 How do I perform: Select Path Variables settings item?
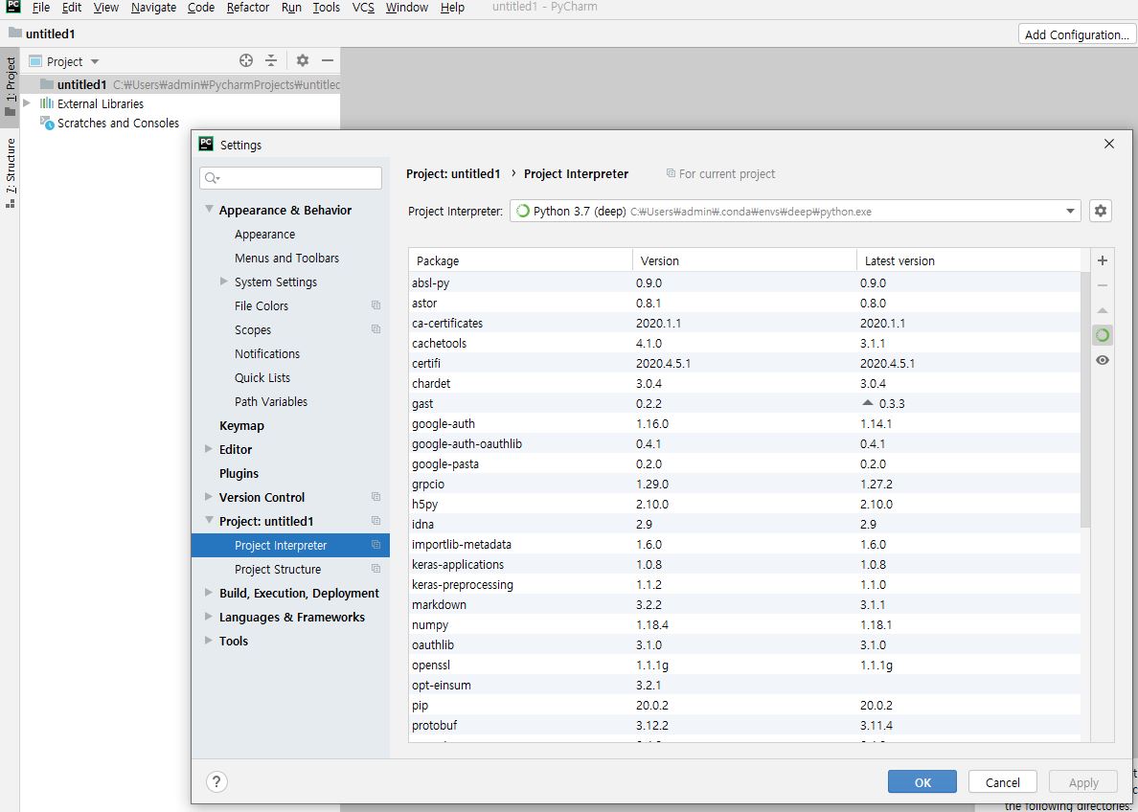[x=271, y=402]
